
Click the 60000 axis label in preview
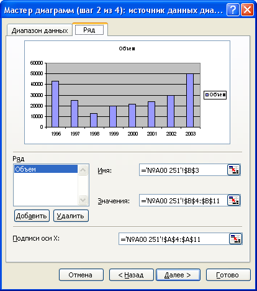pyautogui.click(x=37, y=63)
